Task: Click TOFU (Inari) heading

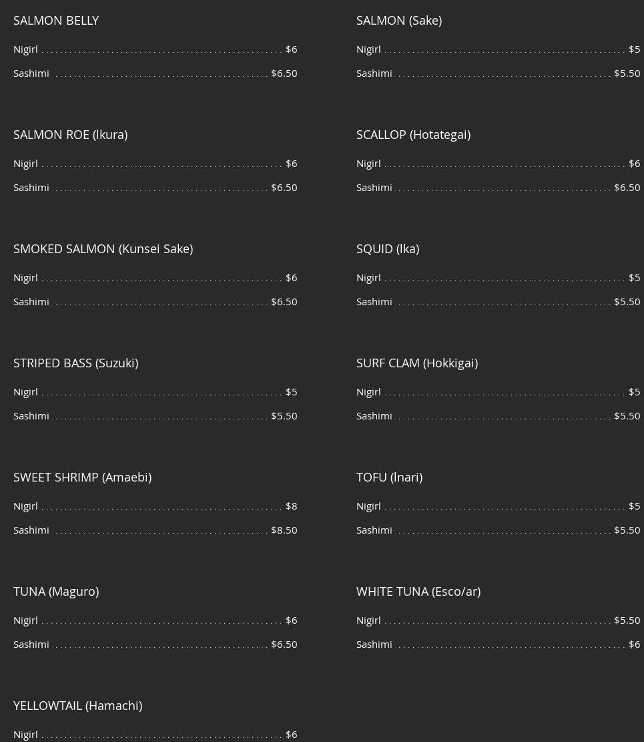Action: click(389, 478)
